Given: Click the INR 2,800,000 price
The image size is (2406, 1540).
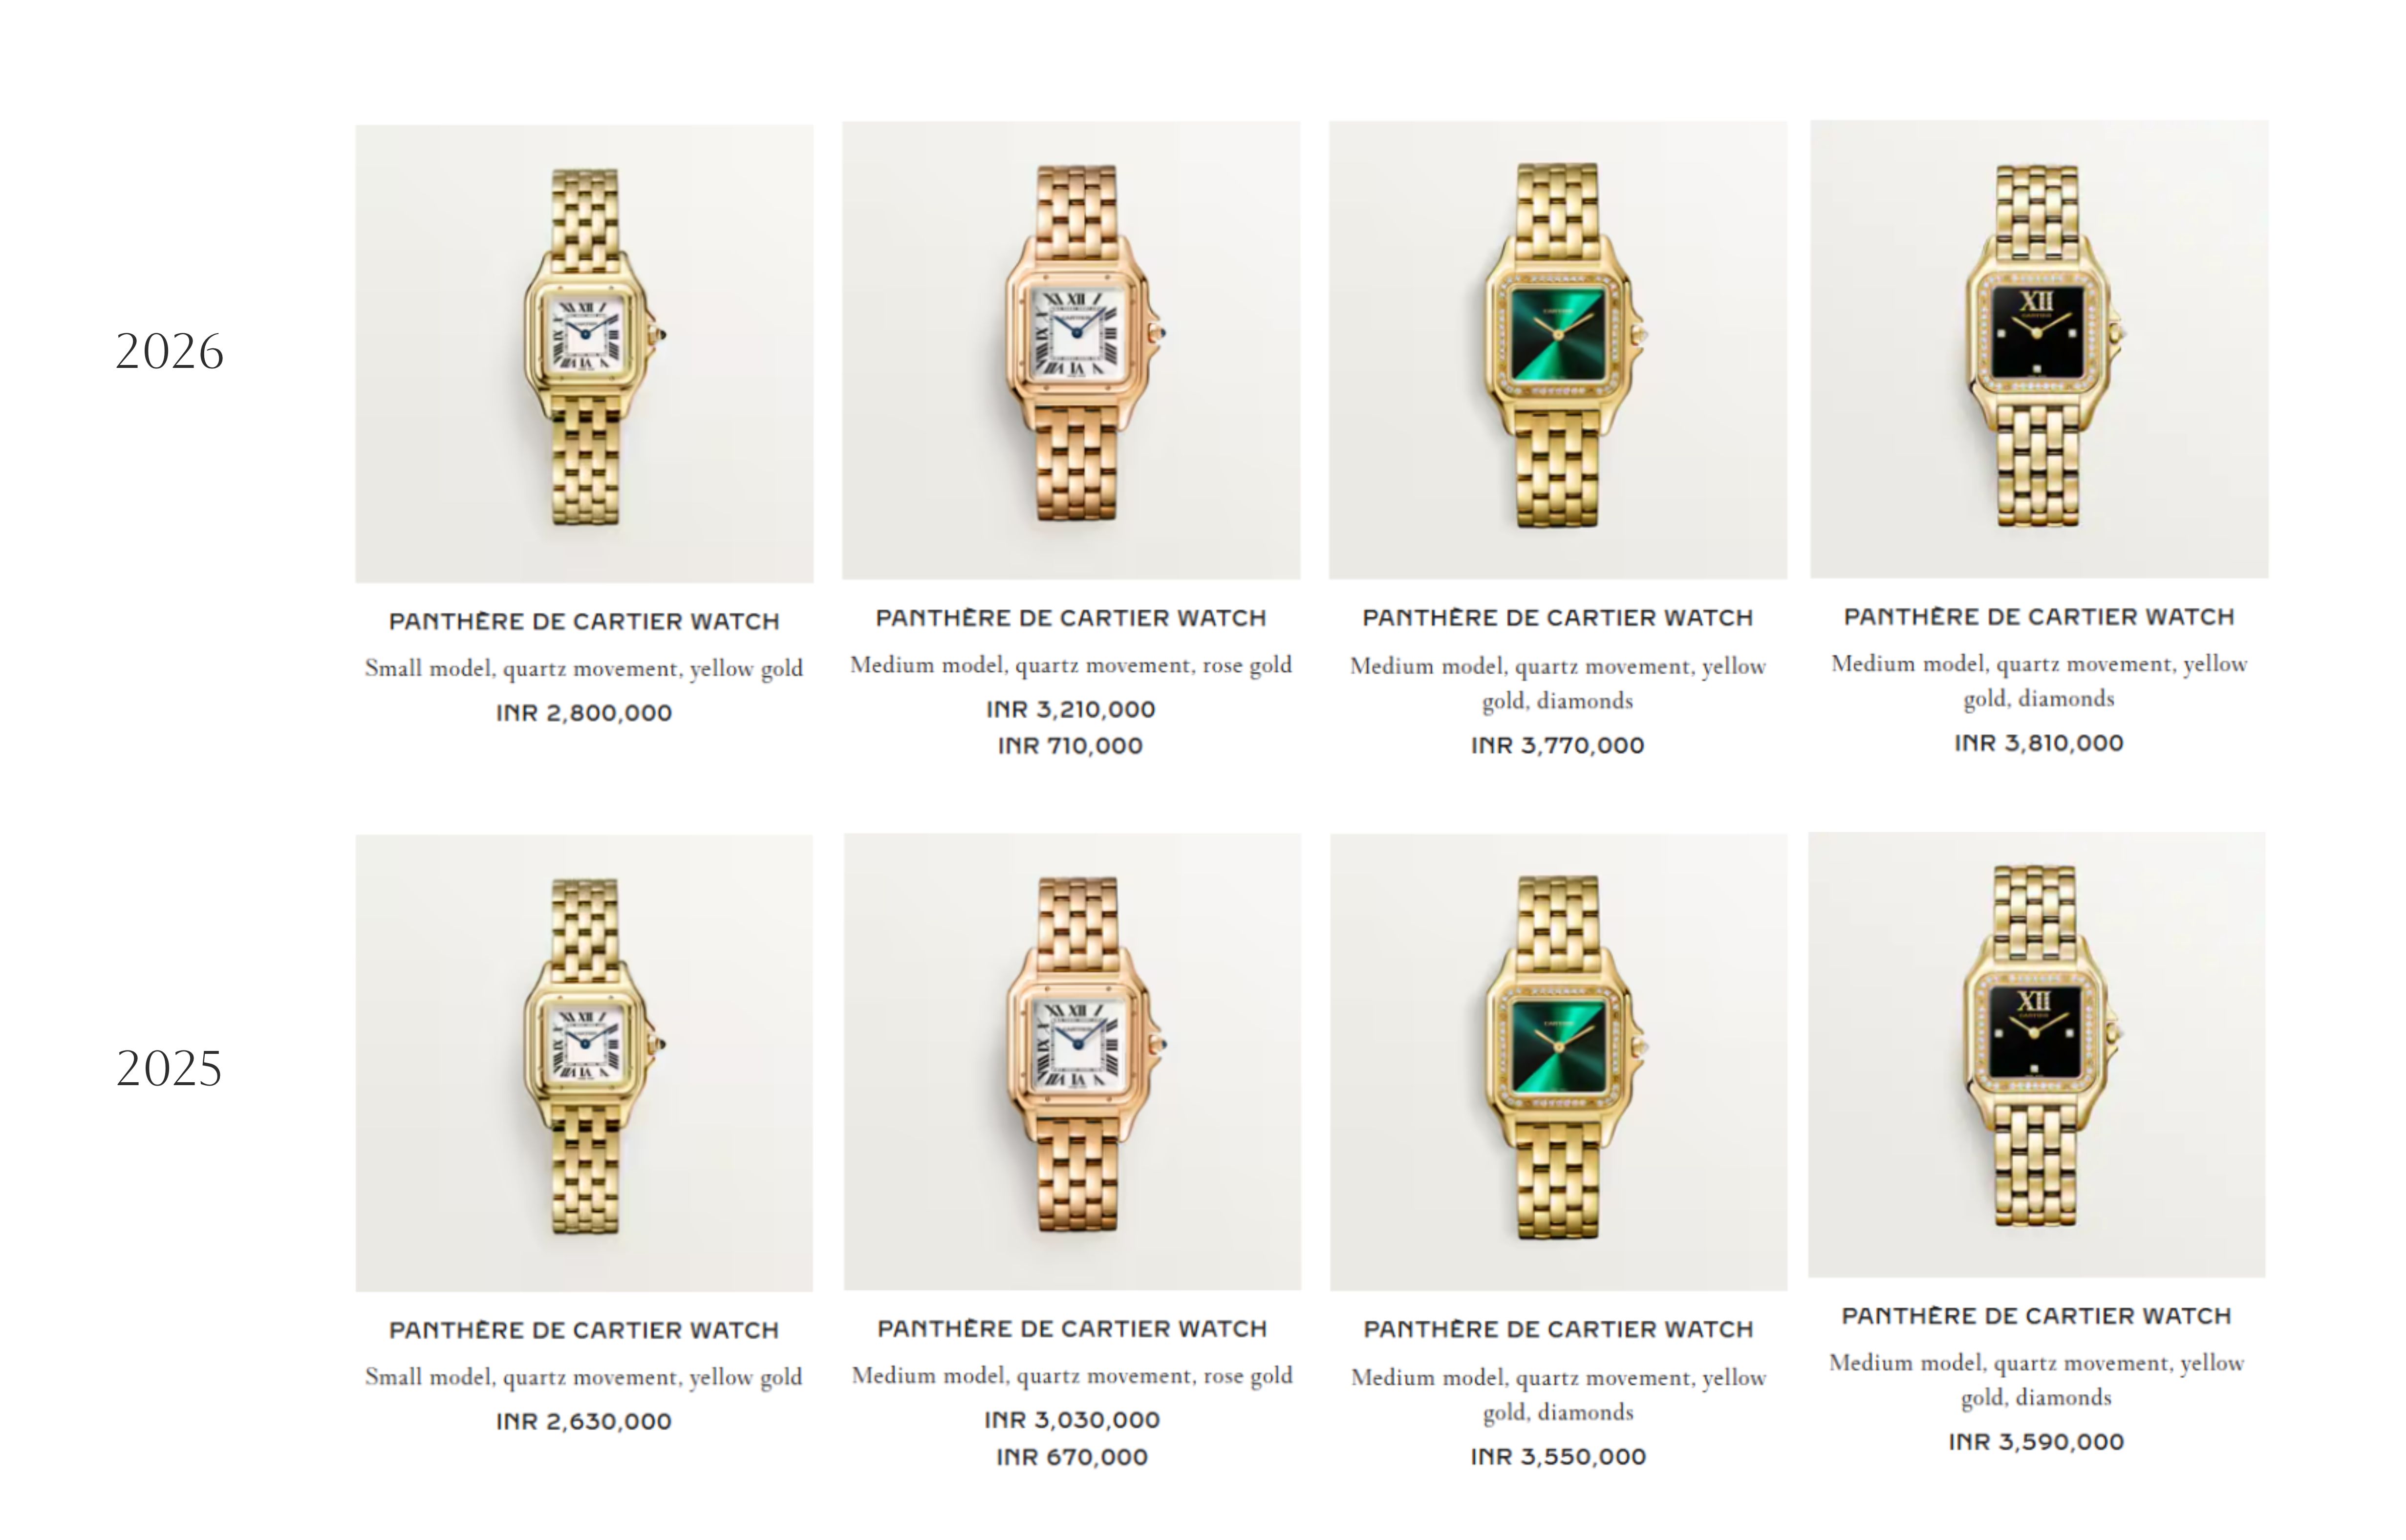Looking at the screenshot, I should 584,713.
